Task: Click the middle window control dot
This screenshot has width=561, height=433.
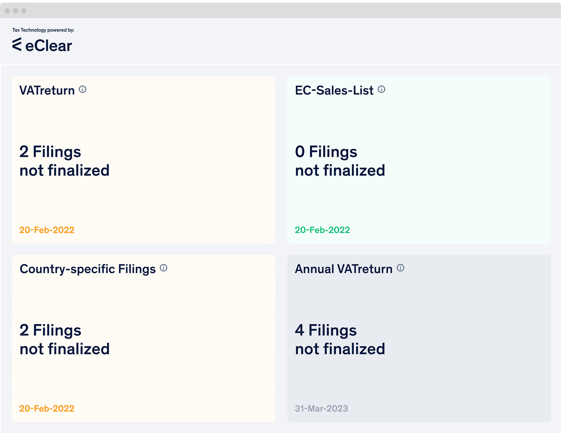Action: coord(16,10)
